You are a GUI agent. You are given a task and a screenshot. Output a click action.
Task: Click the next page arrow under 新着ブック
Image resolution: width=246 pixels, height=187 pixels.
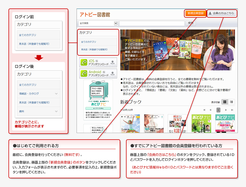click(226, 110)
